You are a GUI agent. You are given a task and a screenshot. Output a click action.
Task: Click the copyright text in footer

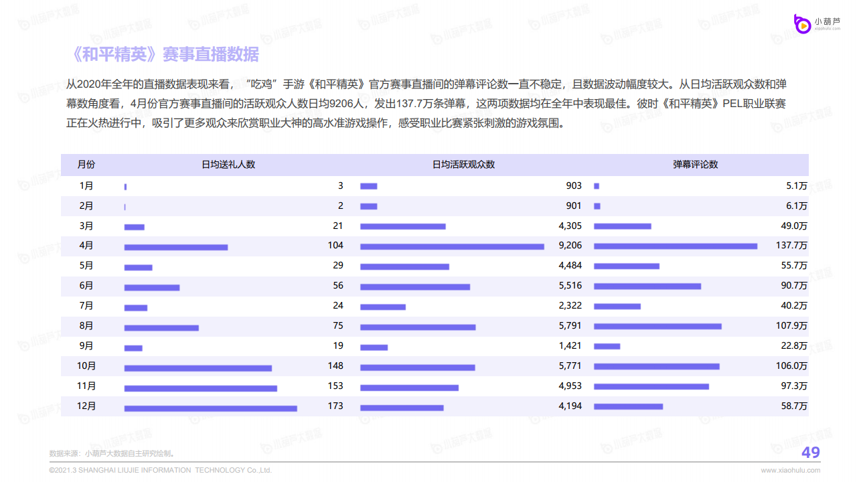161,470
